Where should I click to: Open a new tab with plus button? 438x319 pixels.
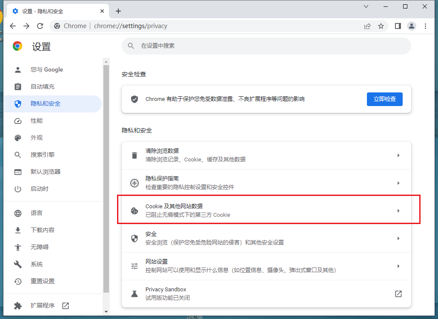[x=118, y=11]
